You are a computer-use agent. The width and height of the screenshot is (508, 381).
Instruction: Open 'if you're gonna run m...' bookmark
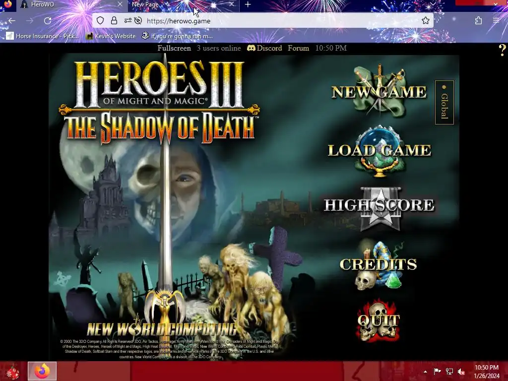[x=177, y=36]
